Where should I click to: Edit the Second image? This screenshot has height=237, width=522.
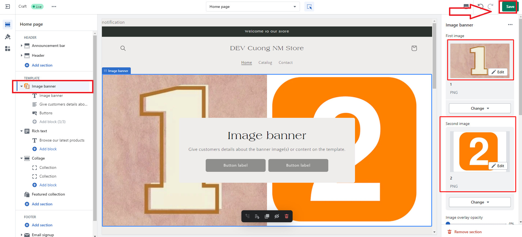pyautogui.click(x=498, y=166)
